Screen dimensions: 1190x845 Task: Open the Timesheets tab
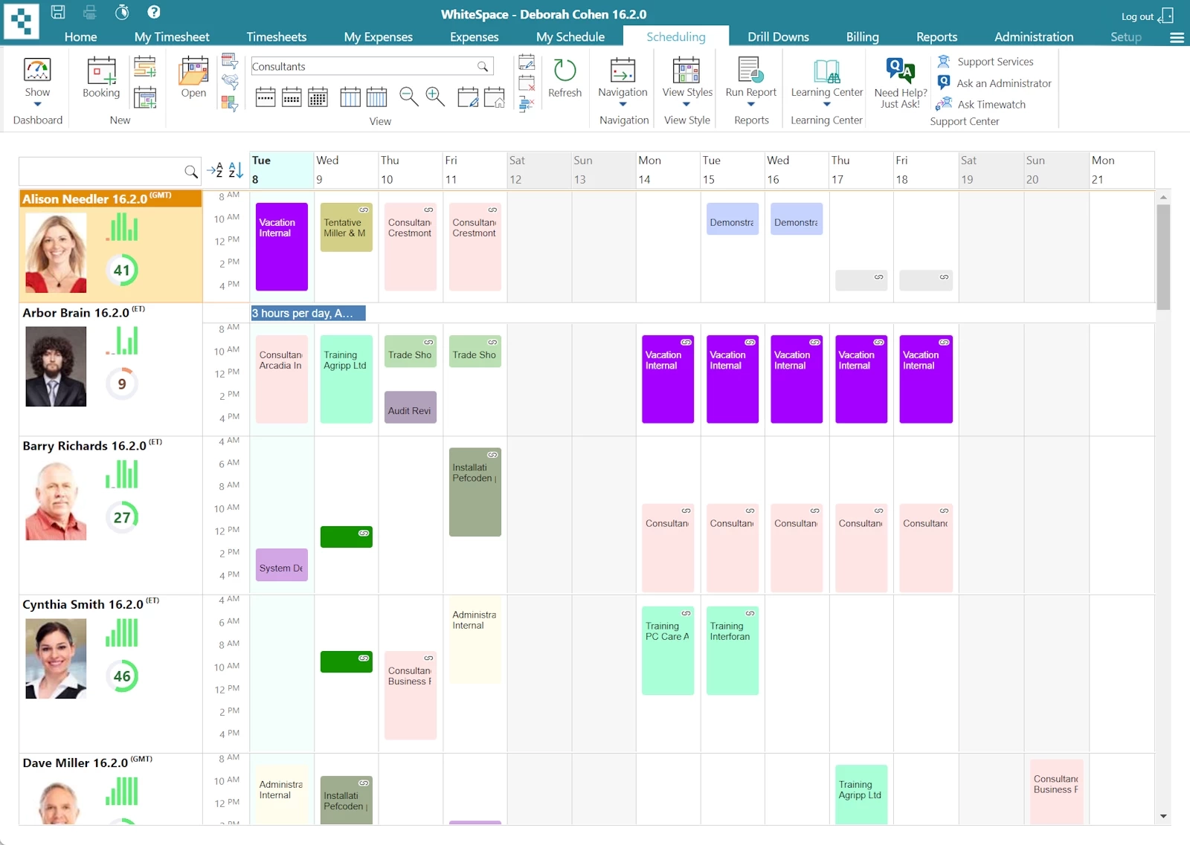[x=276, y=36]
